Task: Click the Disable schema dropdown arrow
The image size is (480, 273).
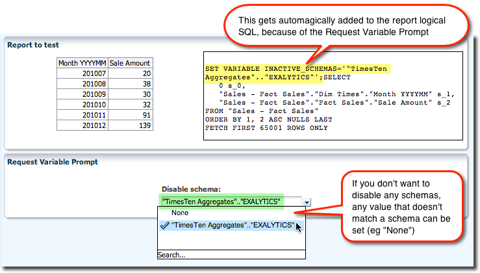Action: pos(307,202)
